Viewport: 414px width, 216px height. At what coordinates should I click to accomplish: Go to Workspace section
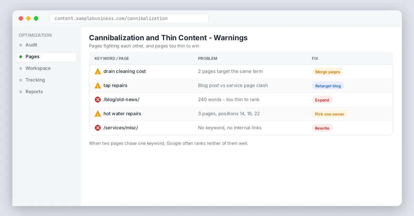pyautogui.click(x=46, y=68)
